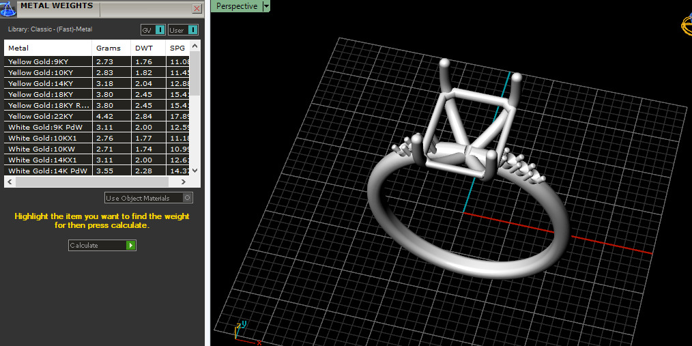Sort table by DWT column header

pyautogui.click(x=148, y=48)
